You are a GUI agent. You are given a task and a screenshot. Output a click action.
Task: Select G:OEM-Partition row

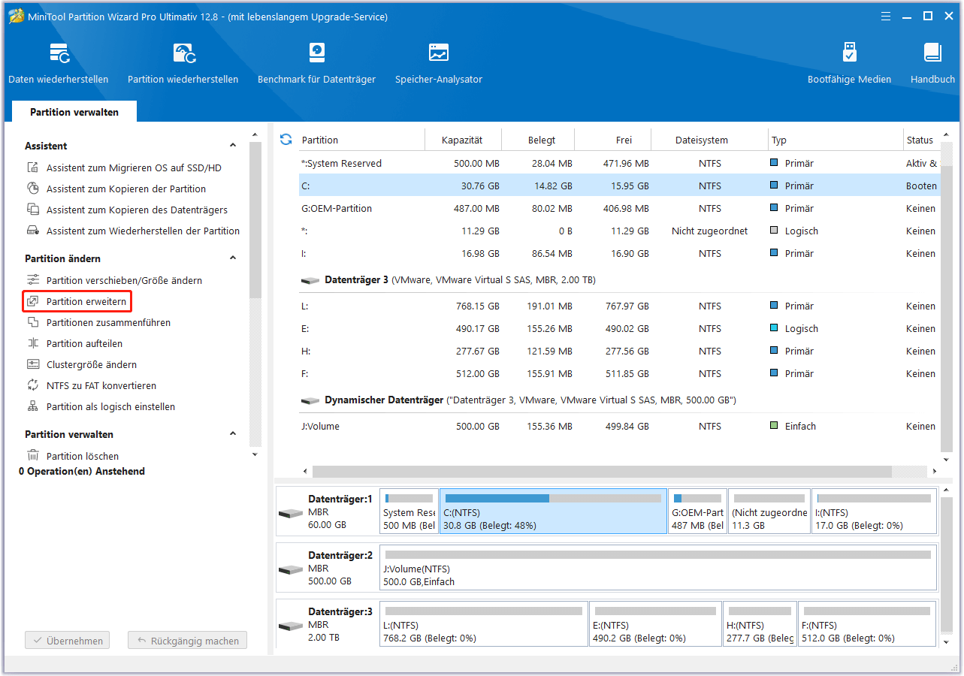[620, 208]
